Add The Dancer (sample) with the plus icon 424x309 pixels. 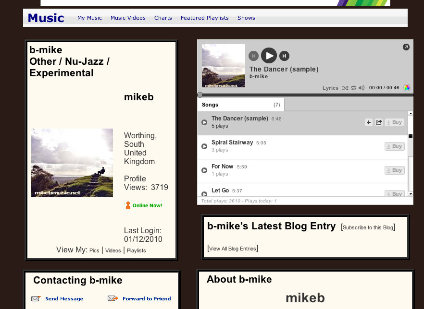[369, 122]
